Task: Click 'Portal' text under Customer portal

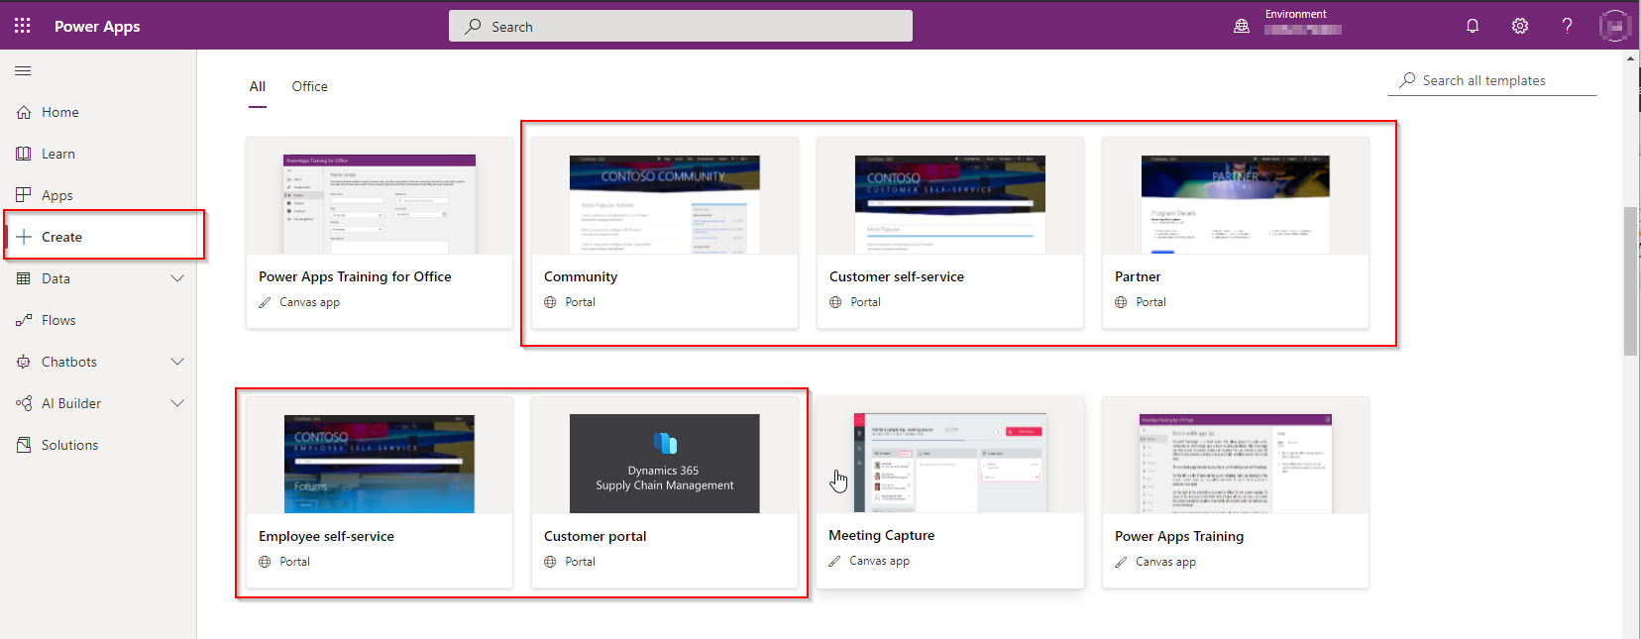Action: point(580,562)
